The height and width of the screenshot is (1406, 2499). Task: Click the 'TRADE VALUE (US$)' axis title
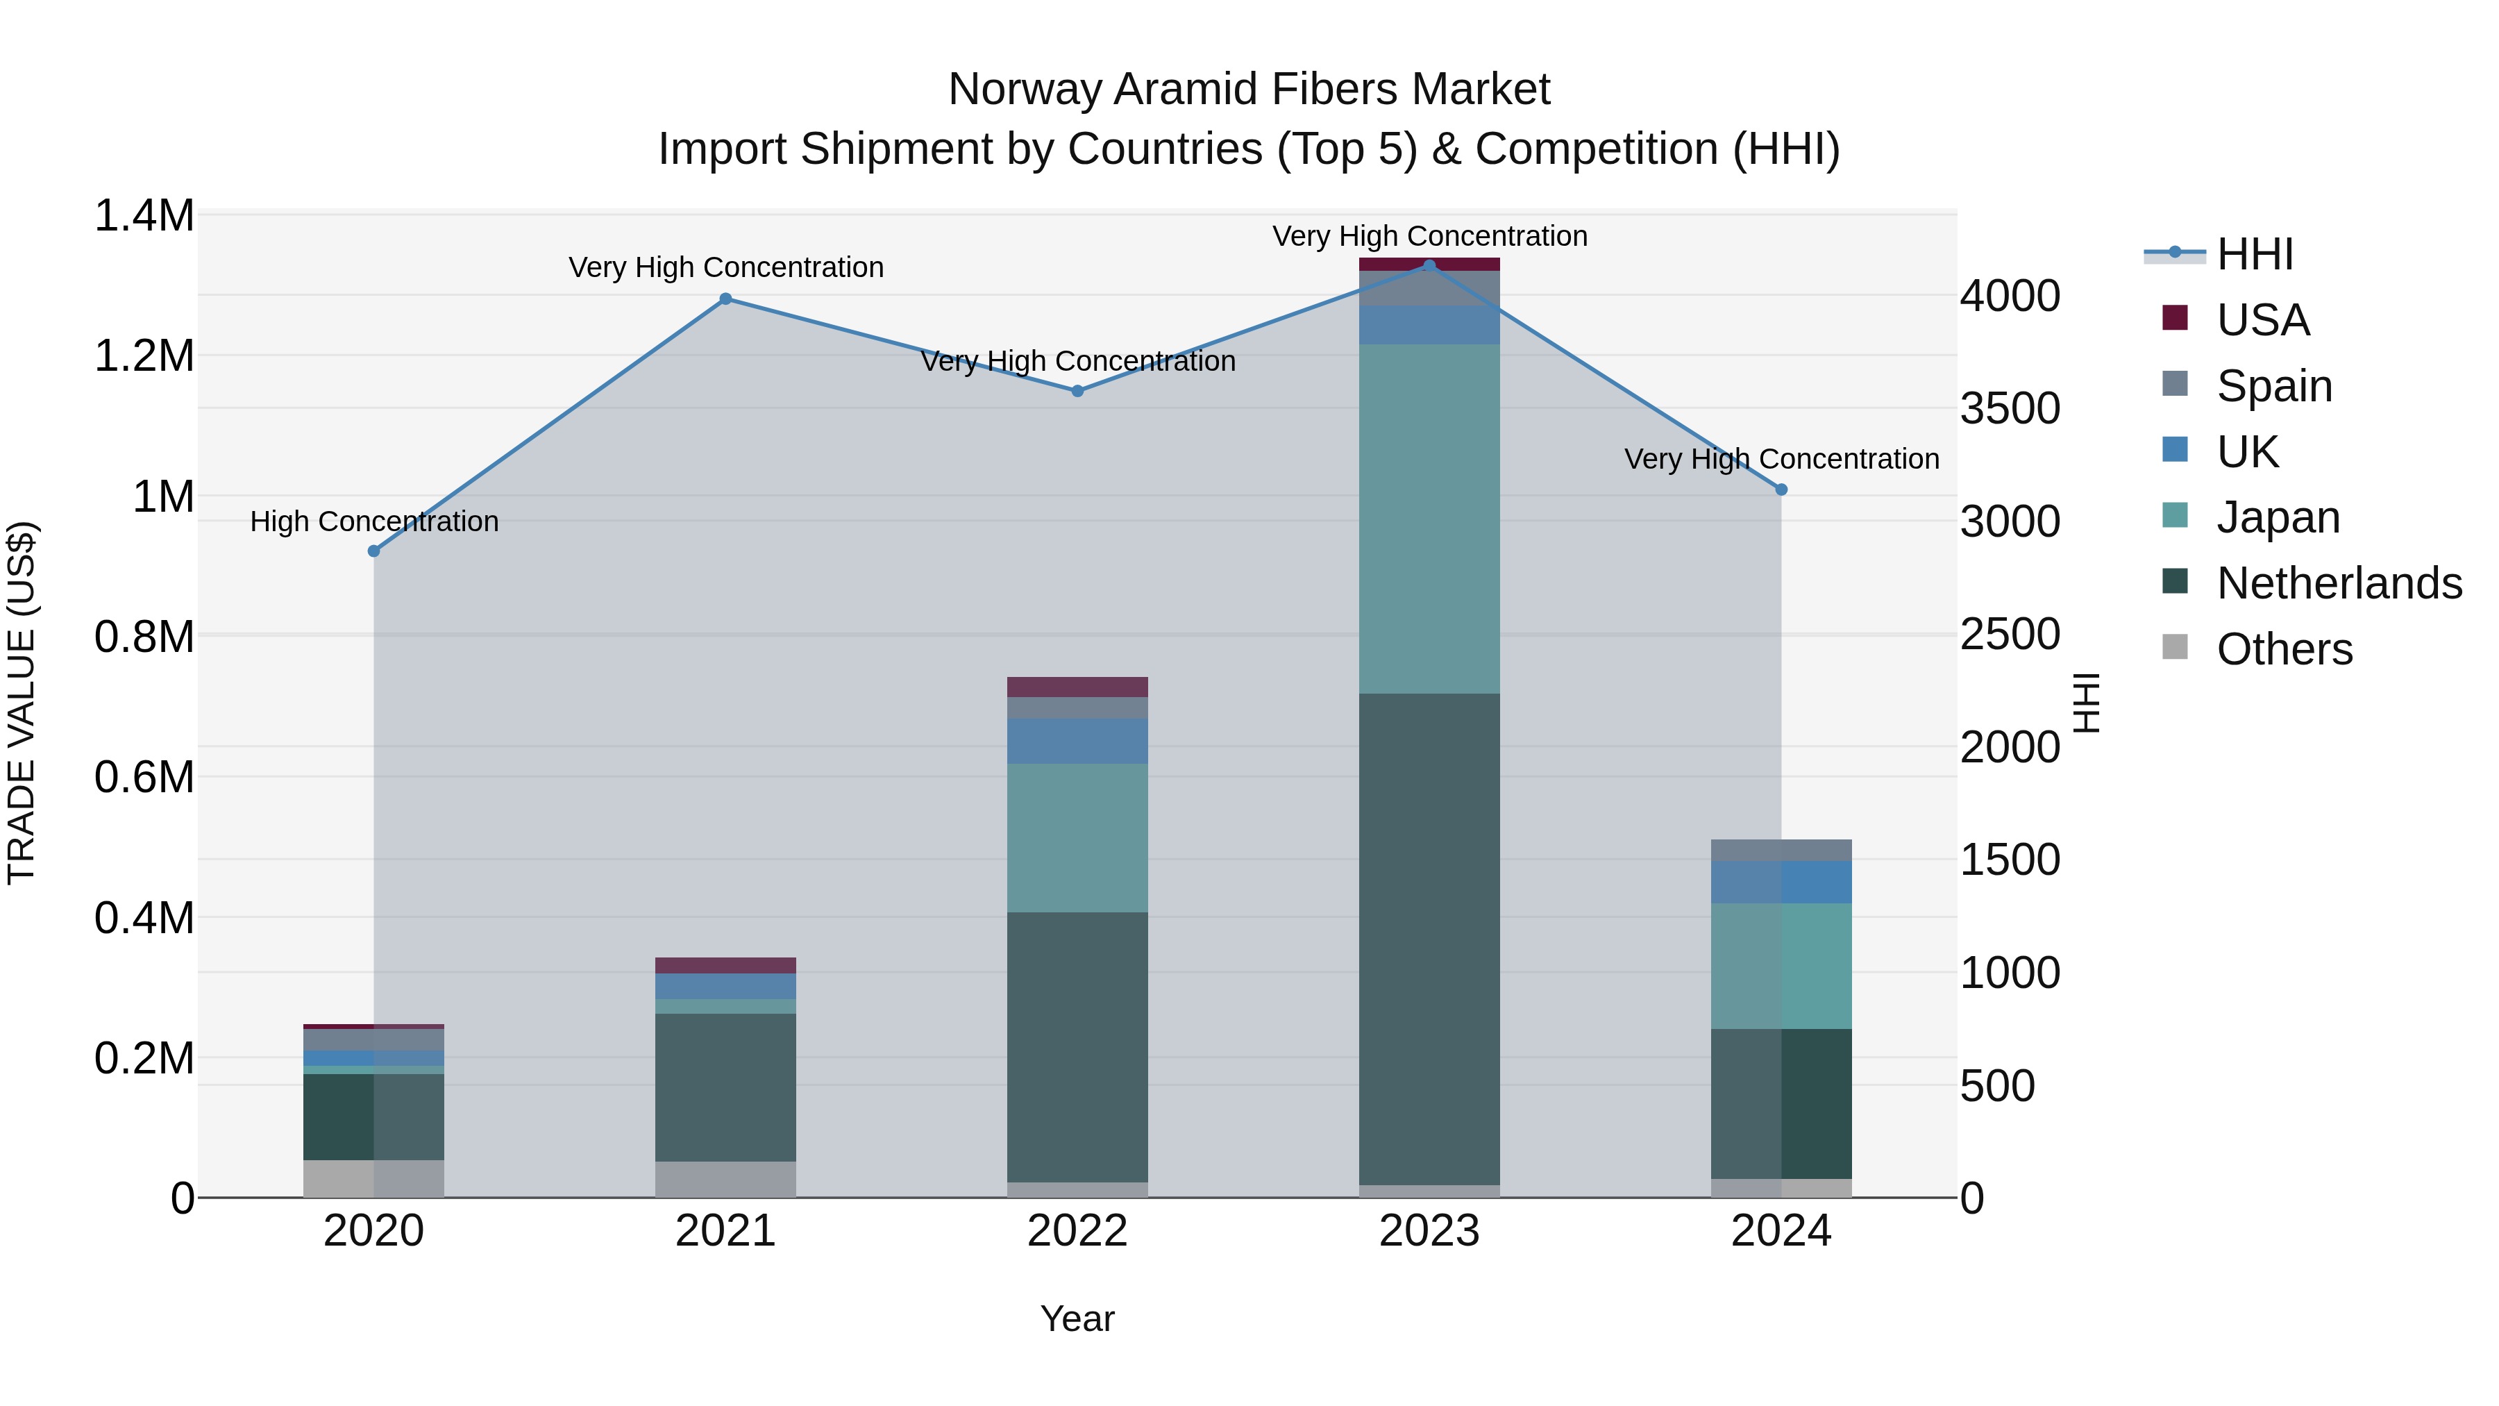click(x=22, y=703)
